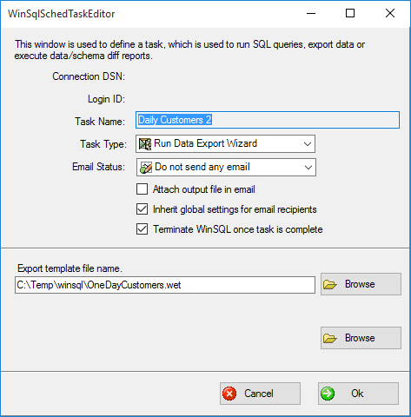Confirm the task with Ok
Viewport: 411px width, 417px height.
[358, 394]
